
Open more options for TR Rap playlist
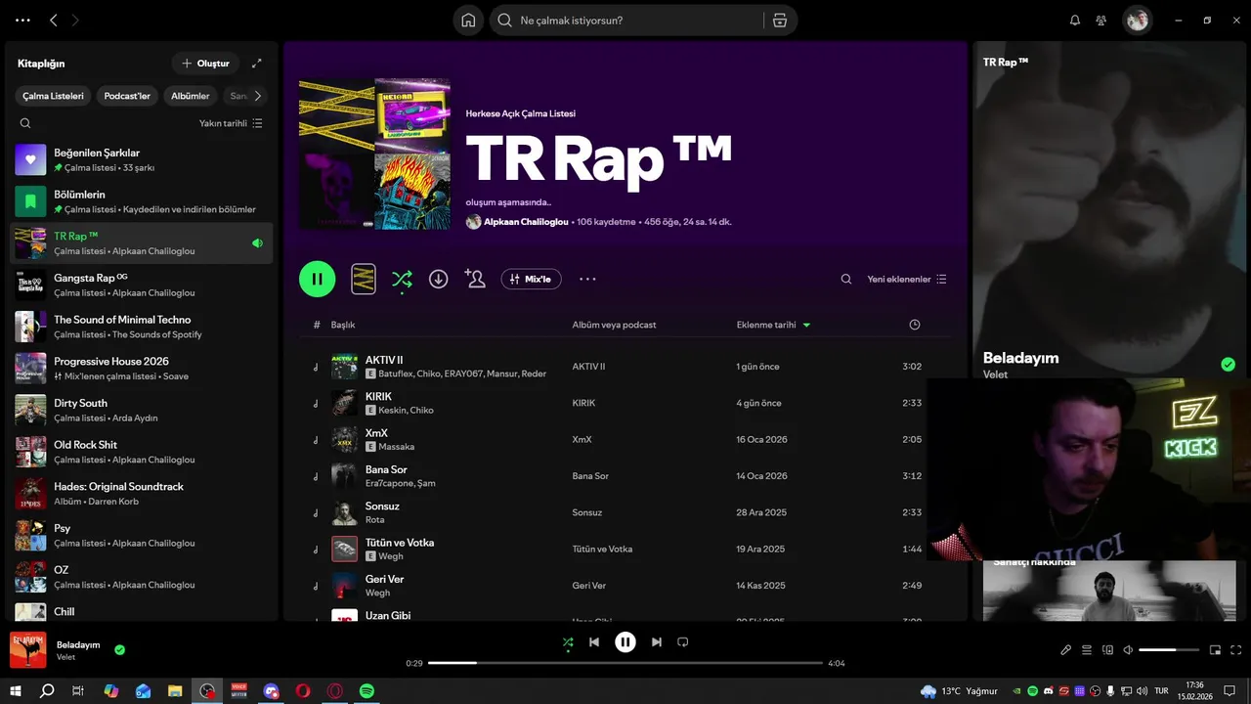click(587, 279)
